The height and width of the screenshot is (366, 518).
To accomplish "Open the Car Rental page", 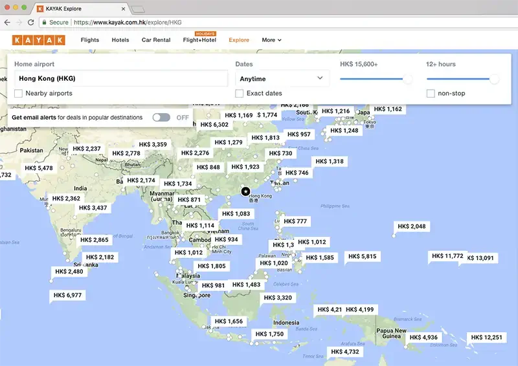I will 156,40.
